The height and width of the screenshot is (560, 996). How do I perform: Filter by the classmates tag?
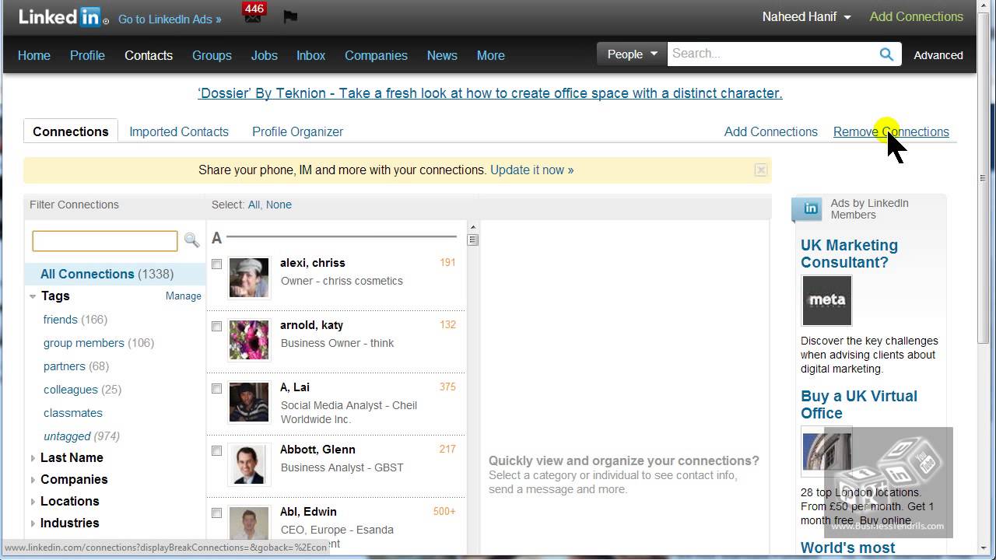pos(73,413)
